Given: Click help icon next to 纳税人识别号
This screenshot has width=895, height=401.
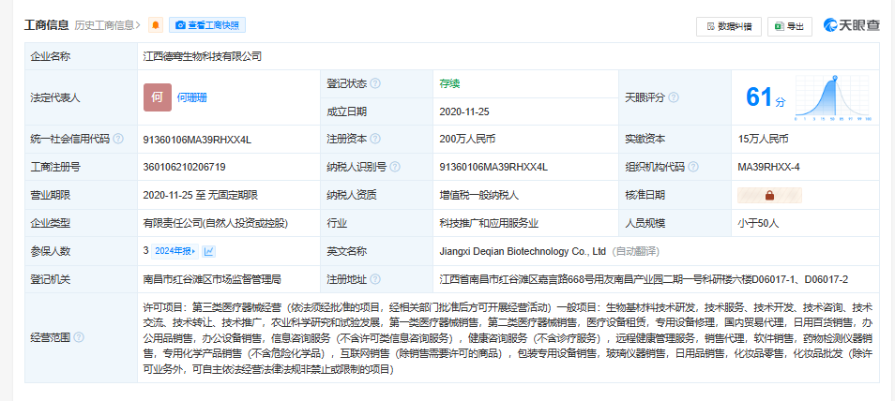Looking at the screenshot, I should [x=394, y=167].
